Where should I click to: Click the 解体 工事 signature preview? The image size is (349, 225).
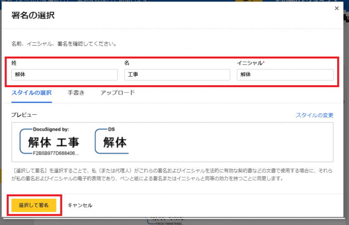pyautogui.click(x=54, y=142)
